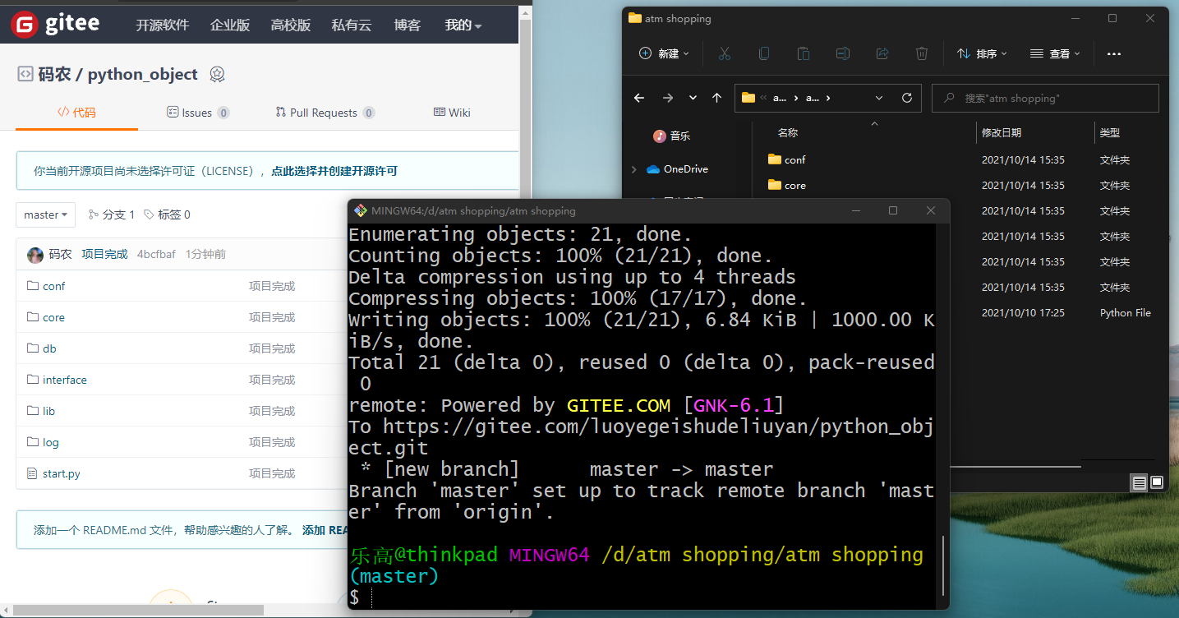
Task: Open commit hash 4bcfbaf
Action: pos(156,255)
